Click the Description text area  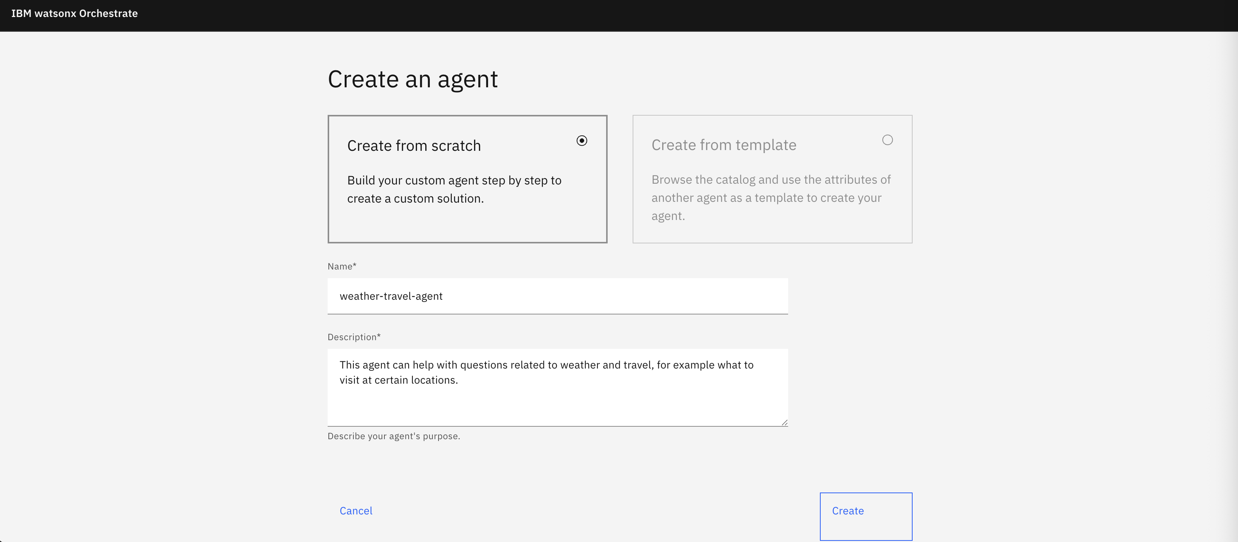557,387
